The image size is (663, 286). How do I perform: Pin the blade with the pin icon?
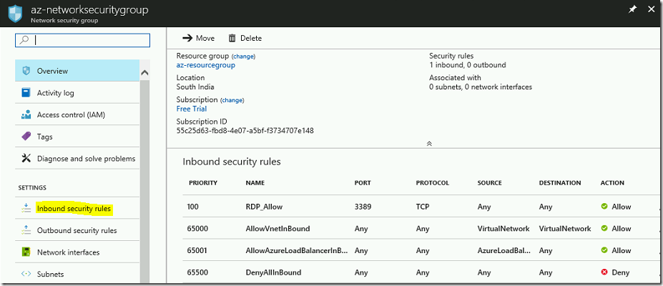[x=632, y=9]
